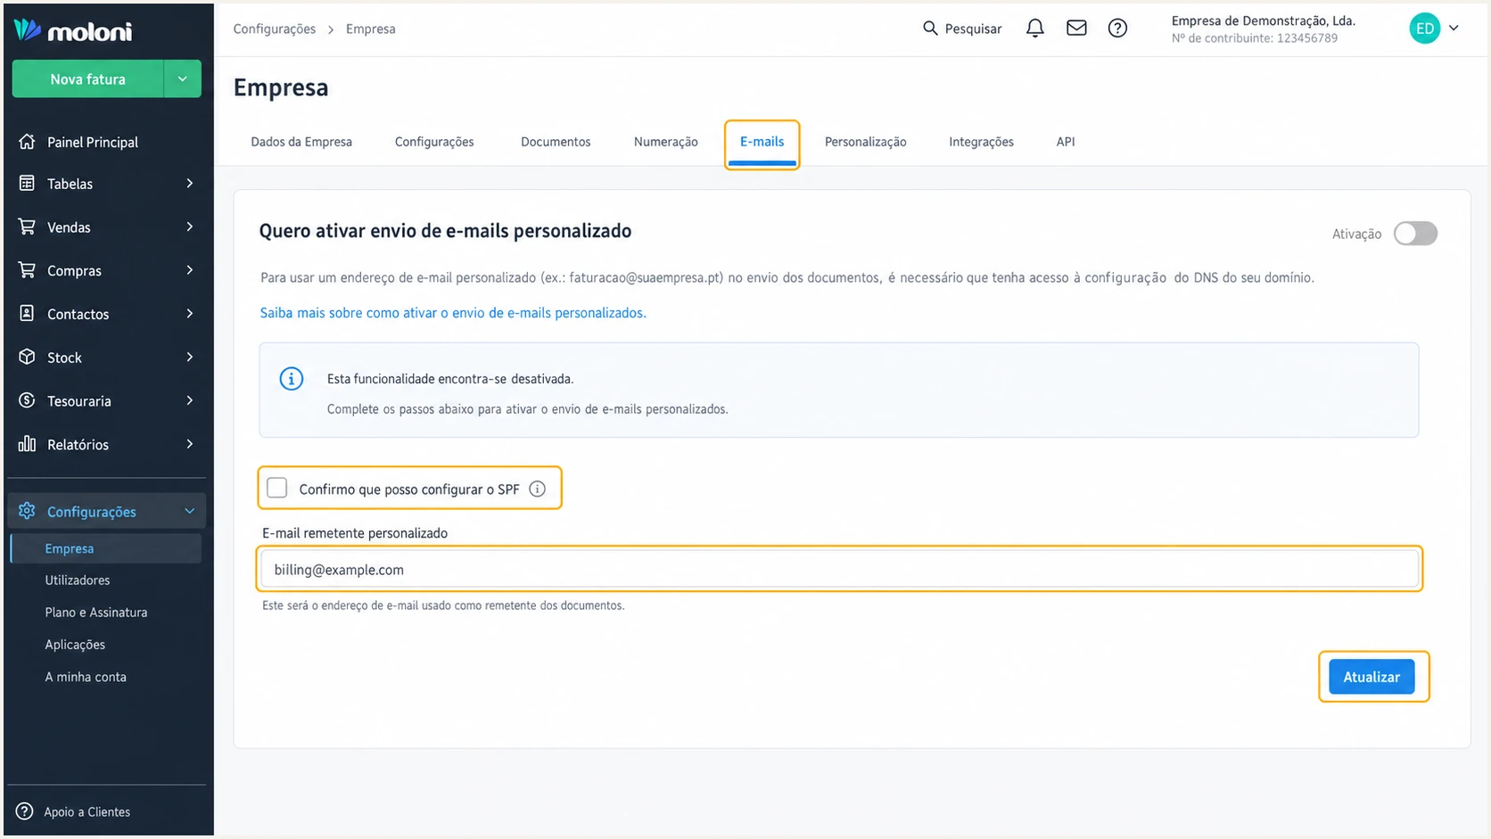Image resolution: width=1491 pixels, height=839 pixels.
Task: Click the Tabelas table icon
Action: 27,183
